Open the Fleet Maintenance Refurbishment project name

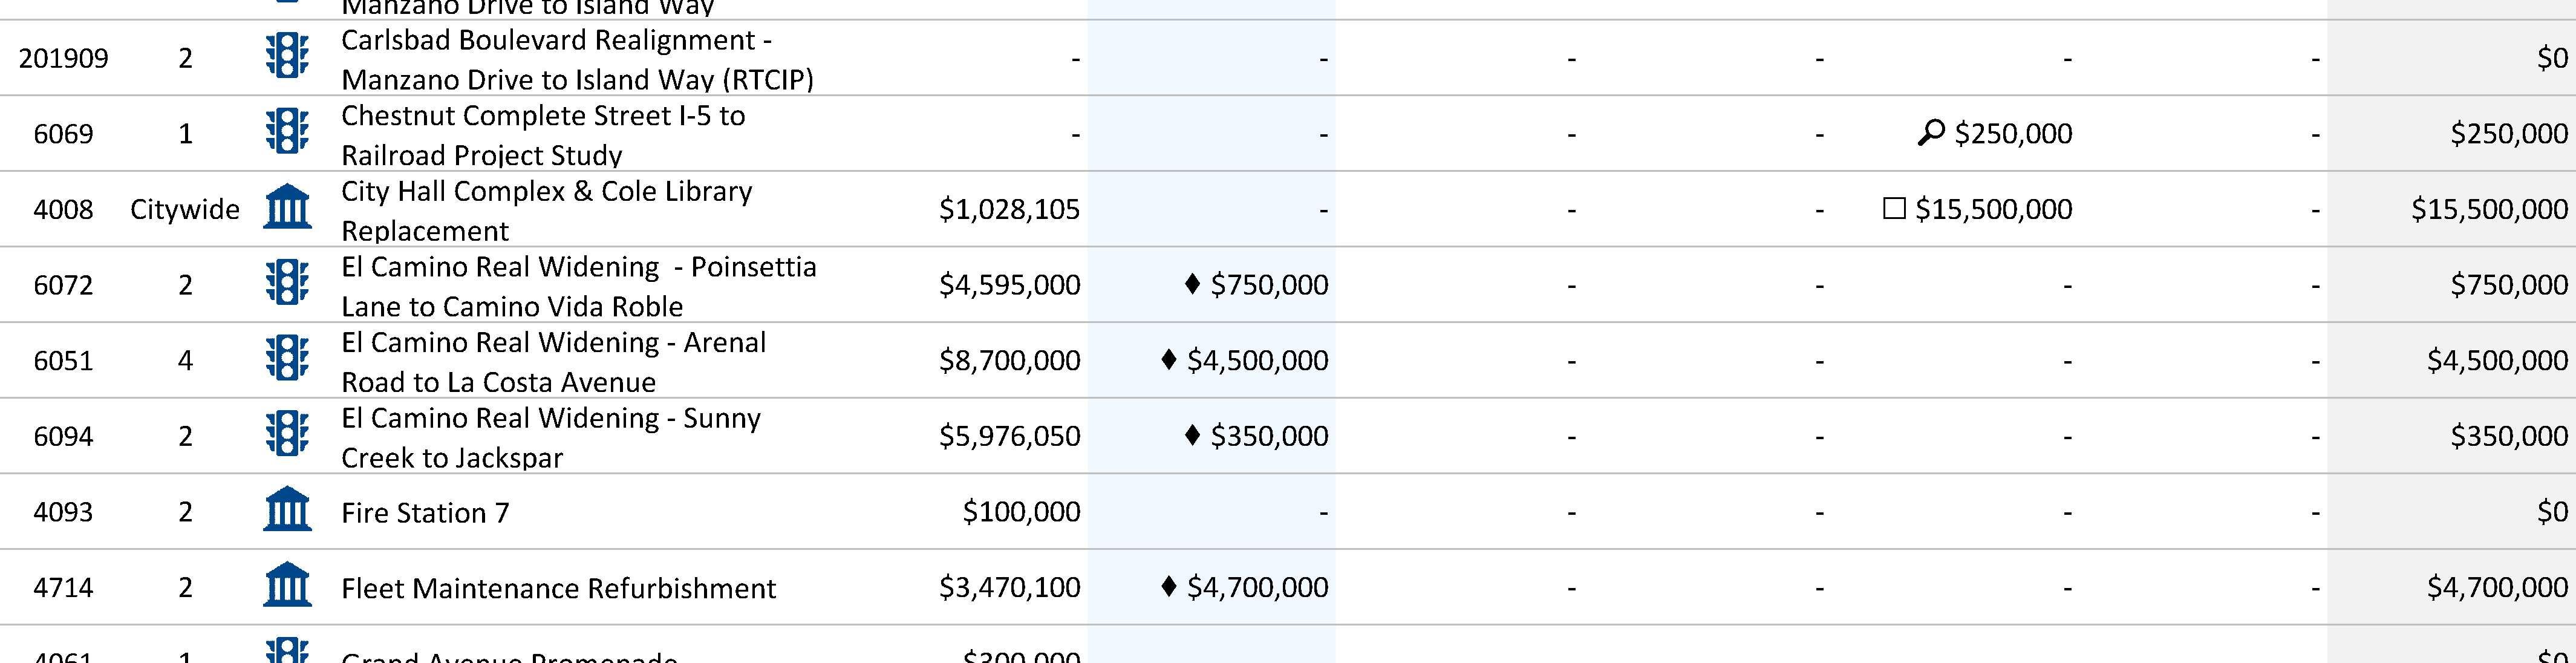pyautogui.click(x=558, y=588)
